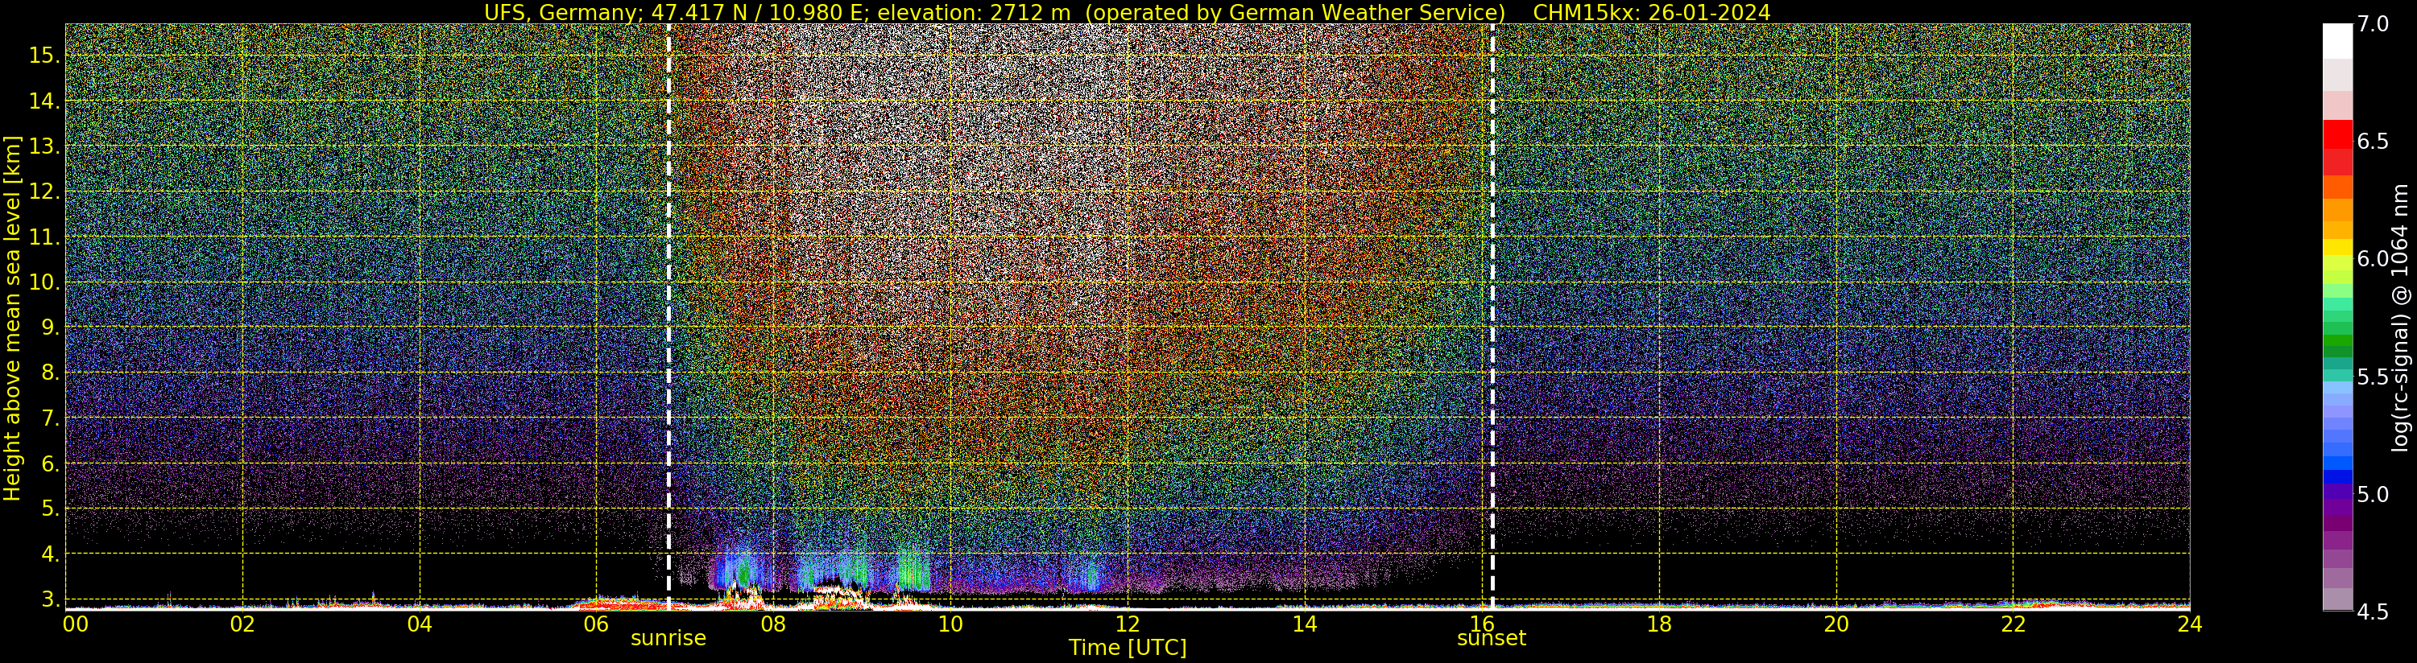Screen dimensions: 2417x663
Task: Click the '04' time axis tick label
Action: click(420, 624)
